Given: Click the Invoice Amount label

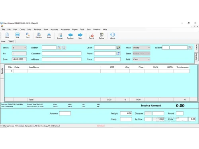Looking at the screenshot, I should coord(151,106).
